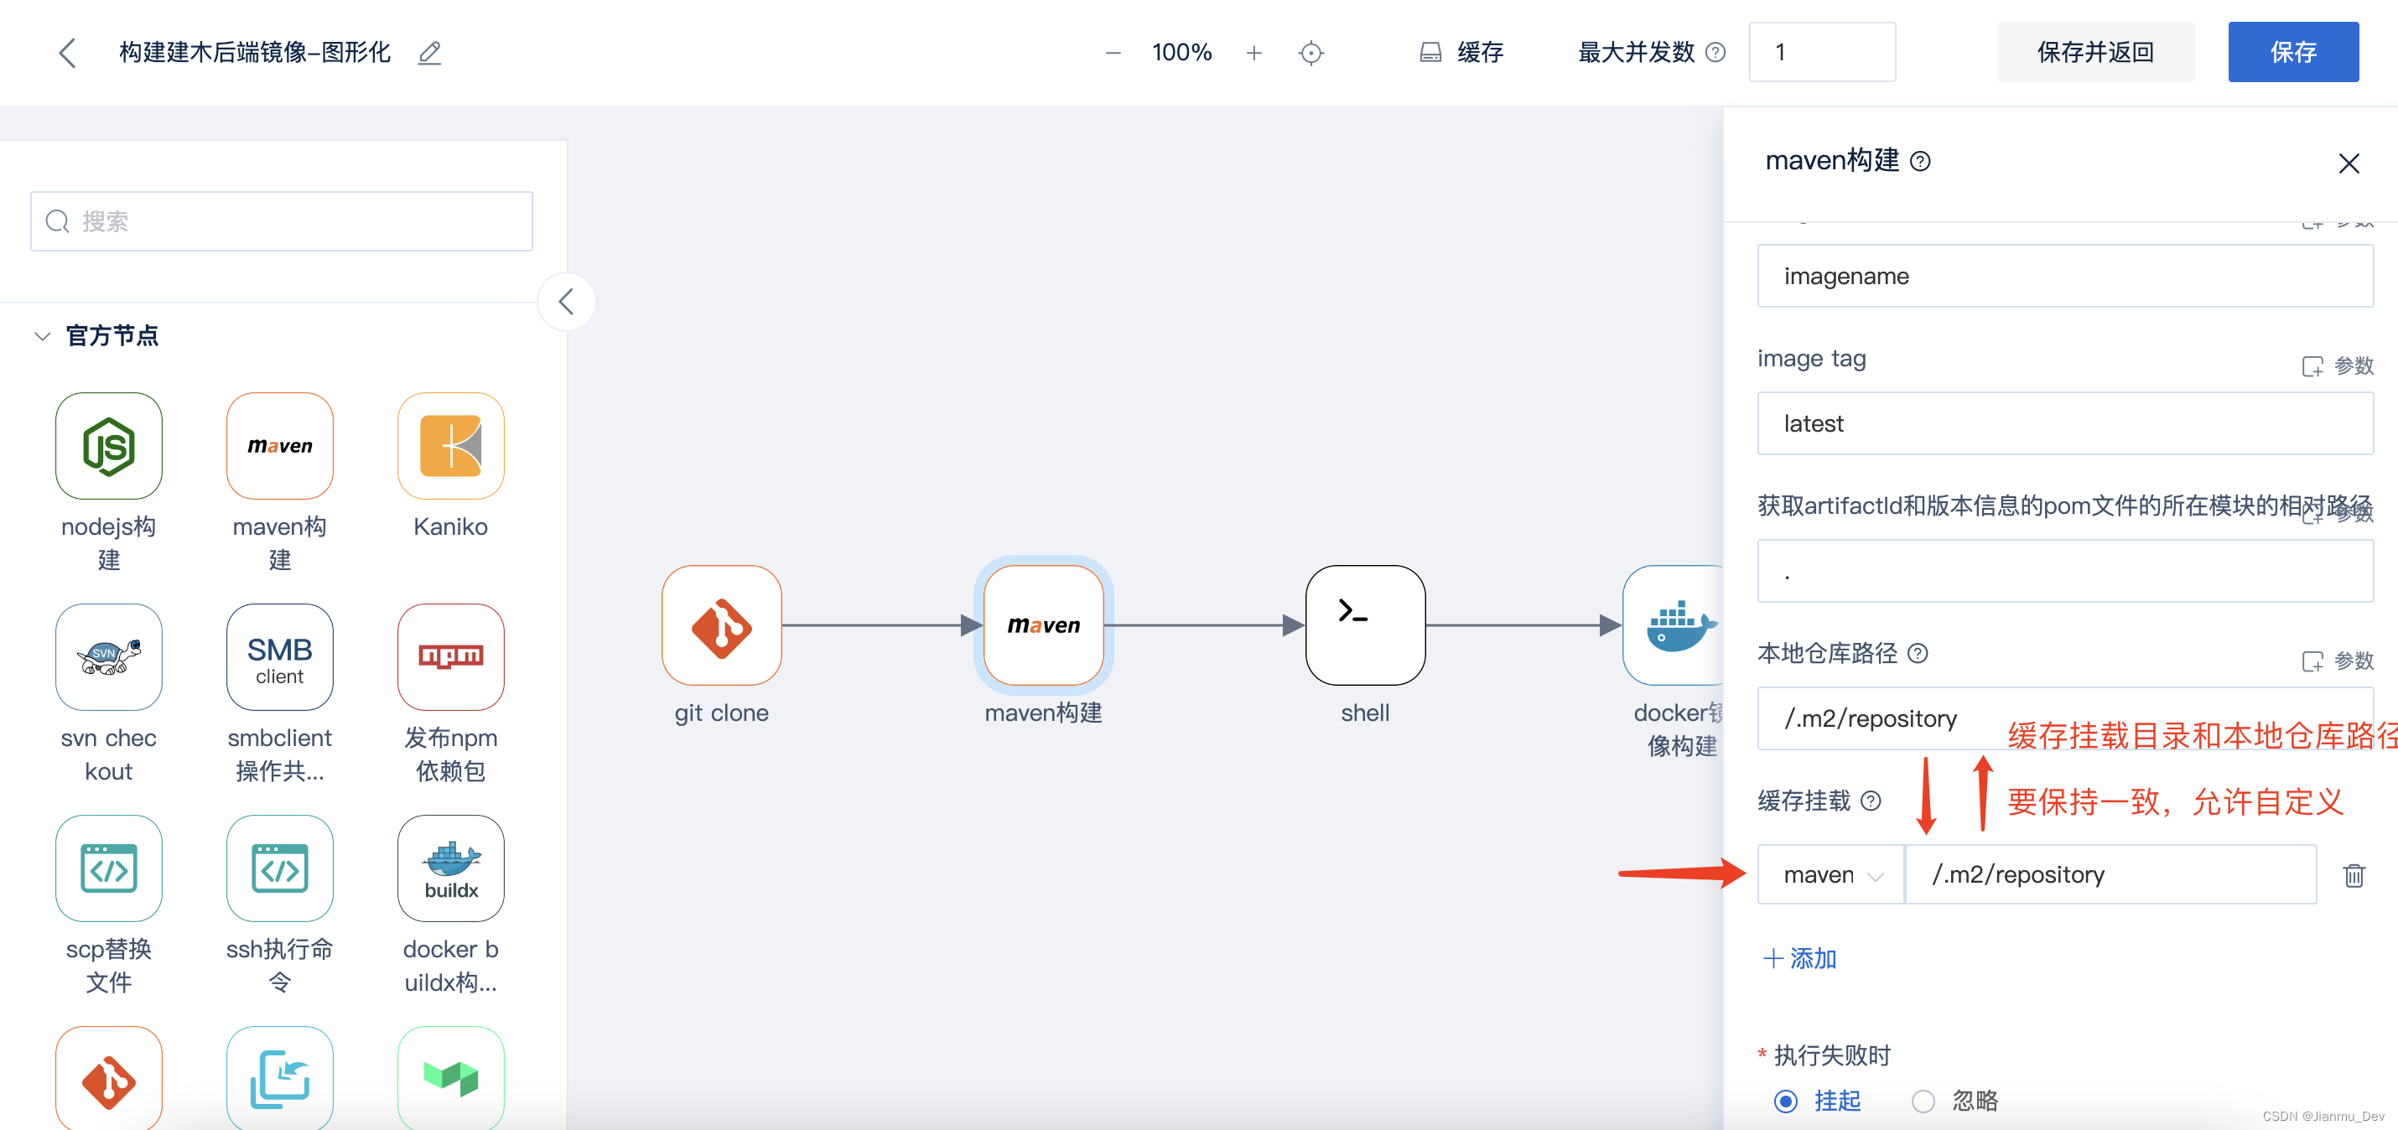Click the maven构建 node on canvas
This screenshot has height=1130, width=2398.
click(1044, 625)
